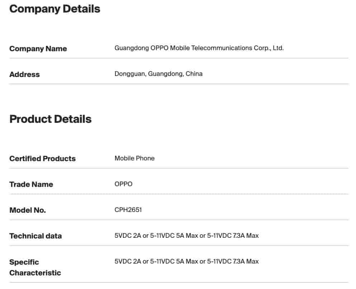Click the word China in the address
356x289 pixels.
point(194,74)
